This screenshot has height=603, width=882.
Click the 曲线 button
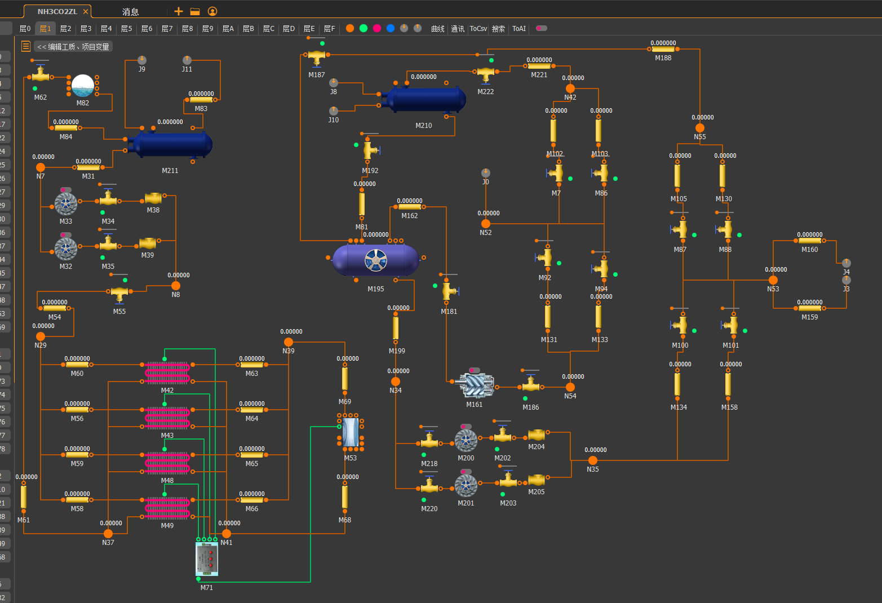click(x=438, y=29)
